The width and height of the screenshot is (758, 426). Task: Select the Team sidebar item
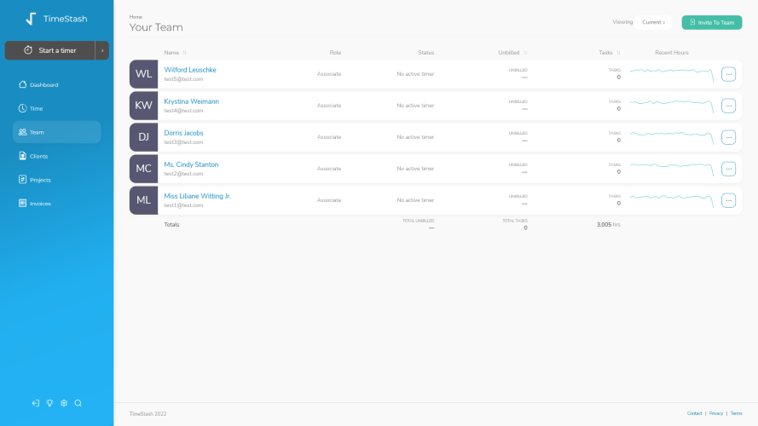(x=56, y=132)
